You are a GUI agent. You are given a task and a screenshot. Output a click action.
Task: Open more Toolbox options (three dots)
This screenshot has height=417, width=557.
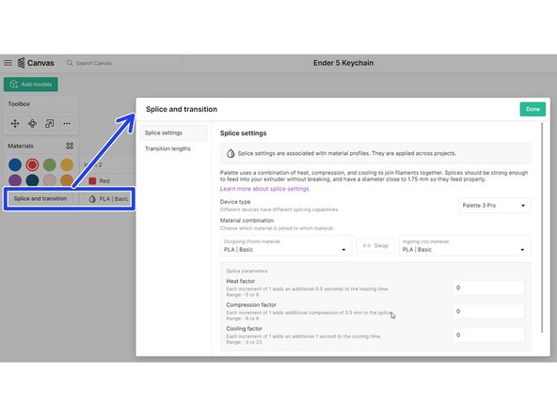pyautogui.click(x=67, y=123)
